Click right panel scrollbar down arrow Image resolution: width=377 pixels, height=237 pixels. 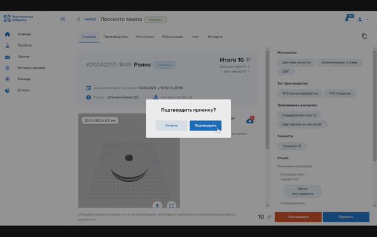[375, 206]
